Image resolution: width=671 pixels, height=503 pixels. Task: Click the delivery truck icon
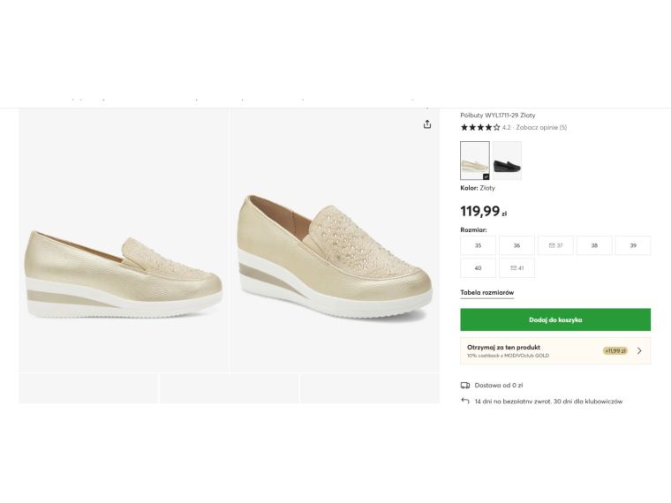(x=465, y=385)
